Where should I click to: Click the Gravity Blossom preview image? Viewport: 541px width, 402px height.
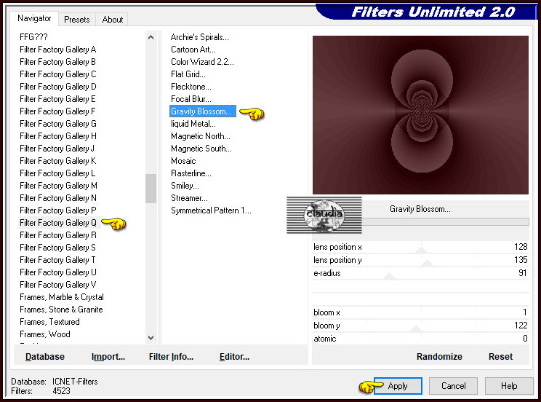click(420, 115)
